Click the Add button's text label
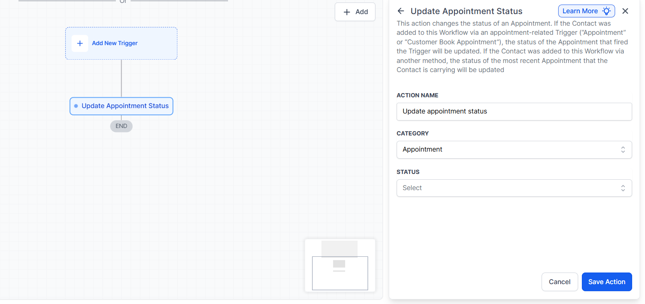645x304 pixels. pos(362,12)
